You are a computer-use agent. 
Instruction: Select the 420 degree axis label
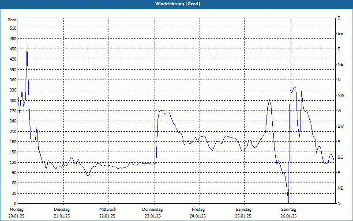13,59
